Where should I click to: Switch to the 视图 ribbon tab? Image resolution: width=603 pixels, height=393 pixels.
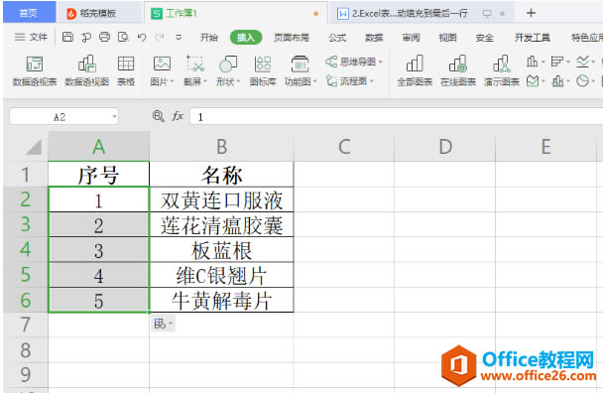[447, 38]
